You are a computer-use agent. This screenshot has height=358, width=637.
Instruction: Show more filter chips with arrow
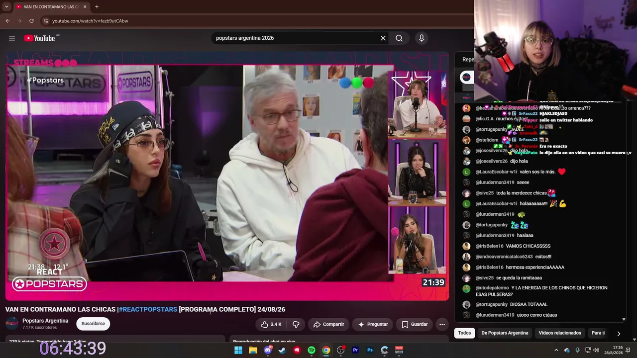(x=619, y=334)
